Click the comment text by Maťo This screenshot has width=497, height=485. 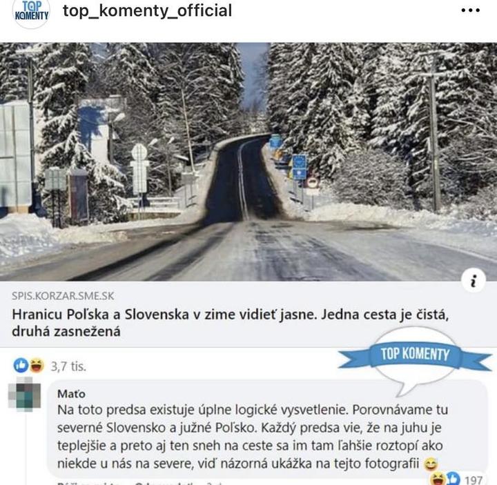pyautogui.click(x=253, y=437)
